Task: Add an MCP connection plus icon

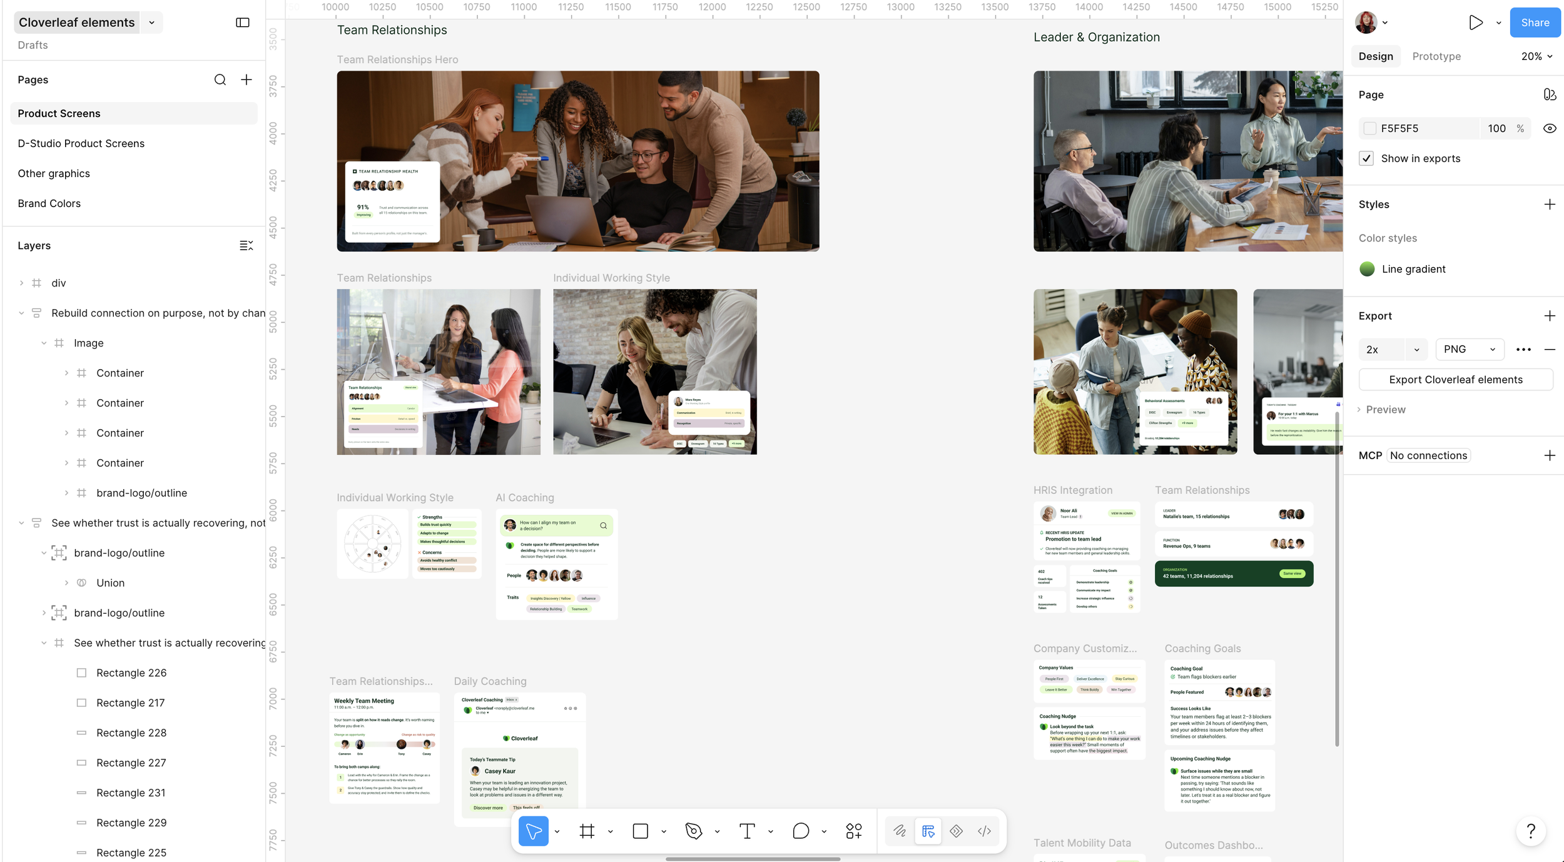Action: 1550,455
